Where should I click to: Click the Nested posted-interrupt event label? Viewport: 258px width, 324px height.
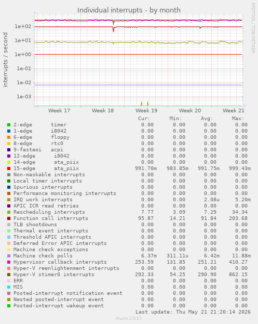[x=59, y=300]
